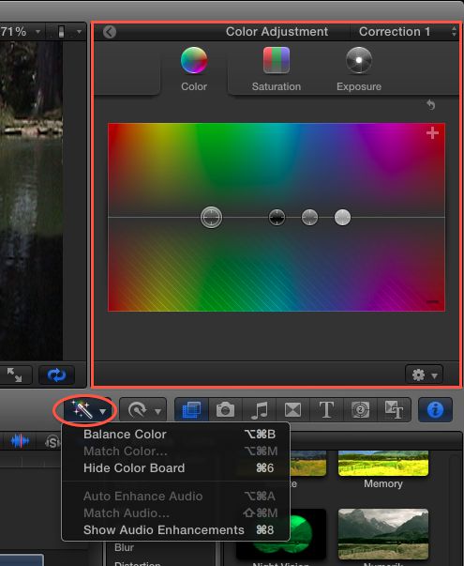Select the mountain landscape effect thumbnail
464x566 pixels.
pyautogui.click(x=382, y=534)
